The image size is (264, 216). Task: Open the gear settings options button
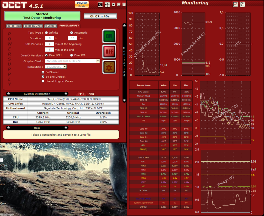click(109, 67)
